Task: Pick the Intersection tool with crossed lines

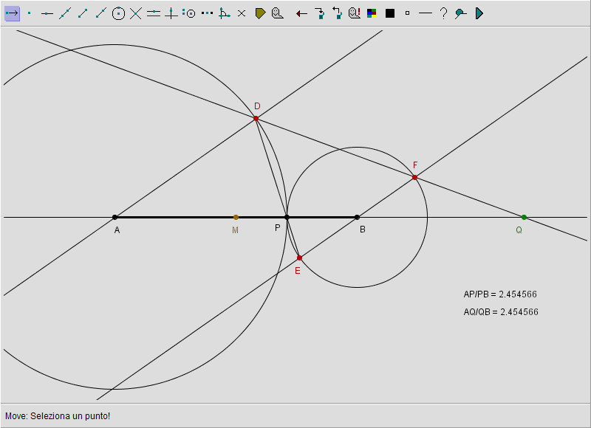Action: (x=136, y=13)
